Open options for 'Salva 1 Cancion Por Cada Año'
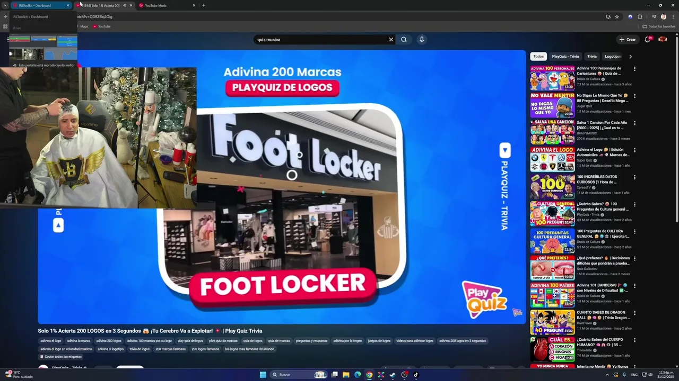 (x=634, y=123)
